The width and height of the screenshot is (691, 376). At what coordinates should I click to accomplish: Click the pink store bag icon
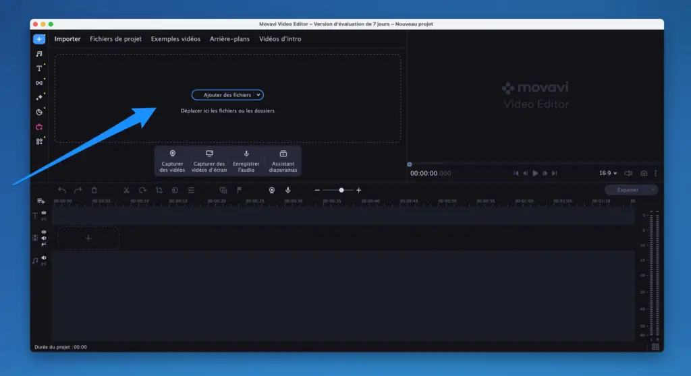tap(39, 127)
